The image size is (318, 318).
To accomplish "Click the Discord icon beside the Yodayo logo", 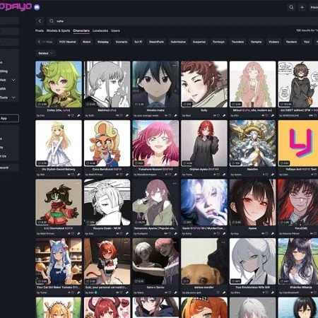I will coord(37,7).
